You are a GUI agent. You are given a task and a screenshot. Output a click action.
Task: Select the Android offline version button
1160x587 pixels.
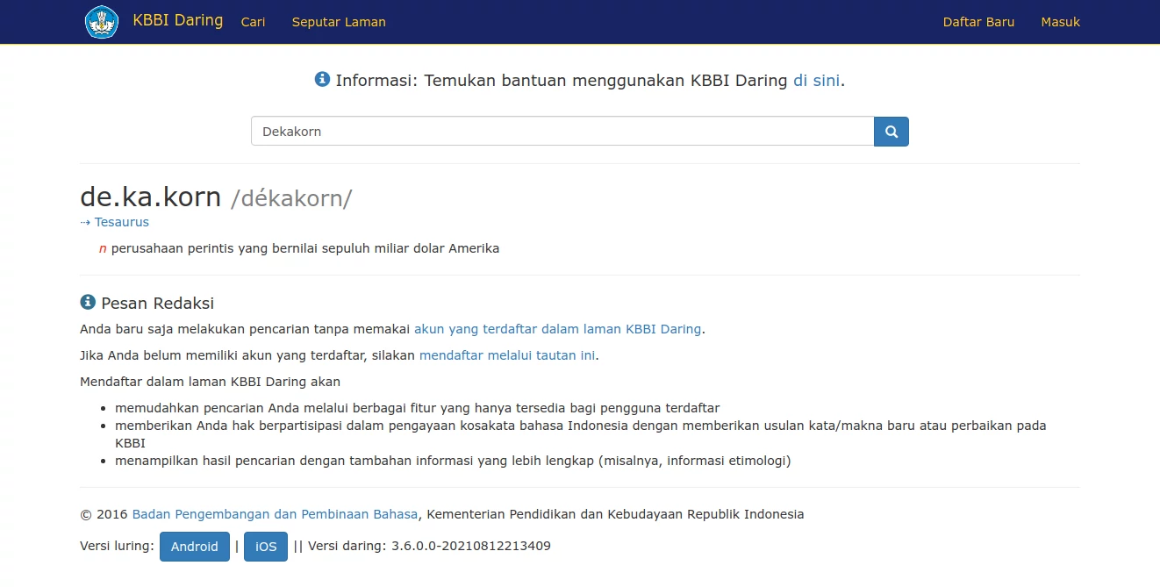[195, 547]
